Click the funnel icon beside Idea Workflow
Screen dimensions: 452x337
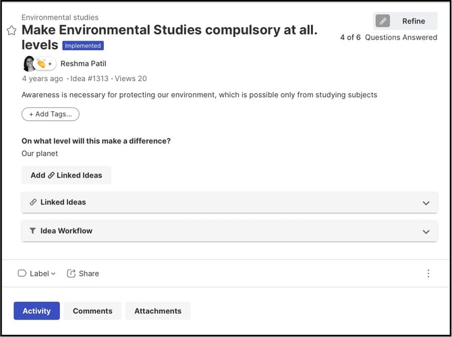click(x=33, y=231)
